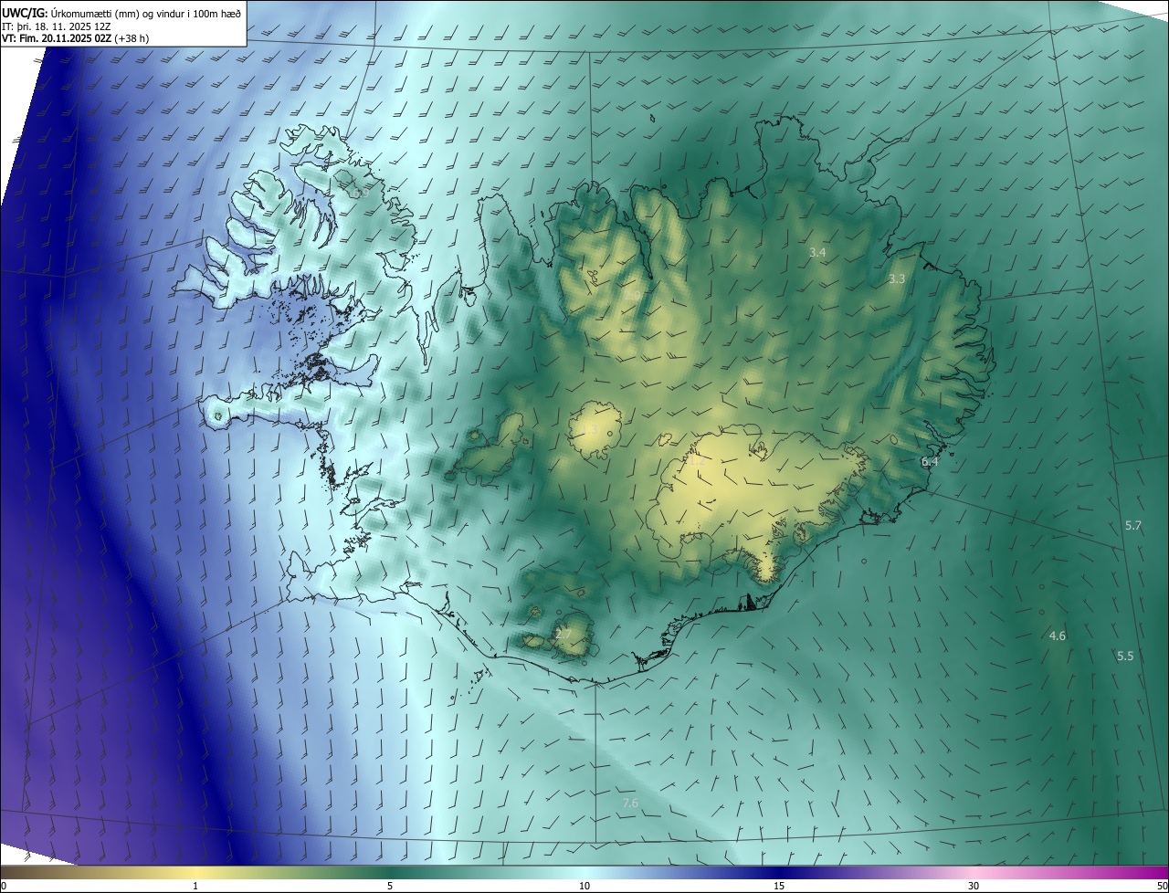Click the 6.9 value label in the Westfjords
This screenshot has height=893, width=1169.
pos(361,194)
